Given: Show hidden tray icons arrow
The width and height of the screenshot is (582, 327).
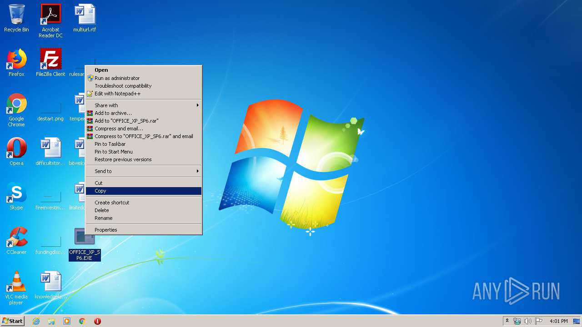Looking at the screenshot, I should [x=507, y=321].
